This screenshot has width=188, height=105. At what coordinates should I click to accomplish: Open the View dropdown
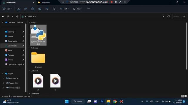(78, 9)
